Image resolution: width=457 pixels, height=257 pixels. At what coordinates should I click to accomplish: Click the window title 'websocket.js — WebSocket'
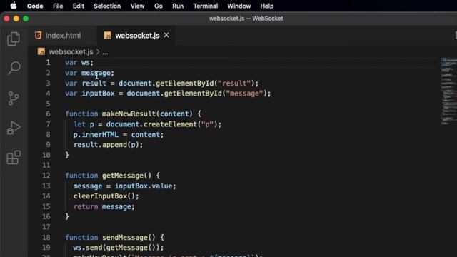click(246, 19)
